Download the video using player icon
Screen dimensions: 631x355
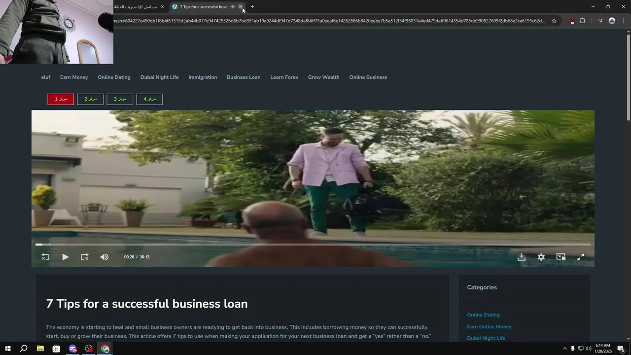[522, 257]
